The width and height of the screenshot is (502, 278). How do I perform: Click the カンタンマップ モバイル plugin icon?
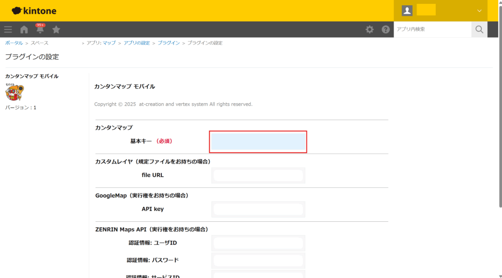pyautogui.click(x=14, y=92)
